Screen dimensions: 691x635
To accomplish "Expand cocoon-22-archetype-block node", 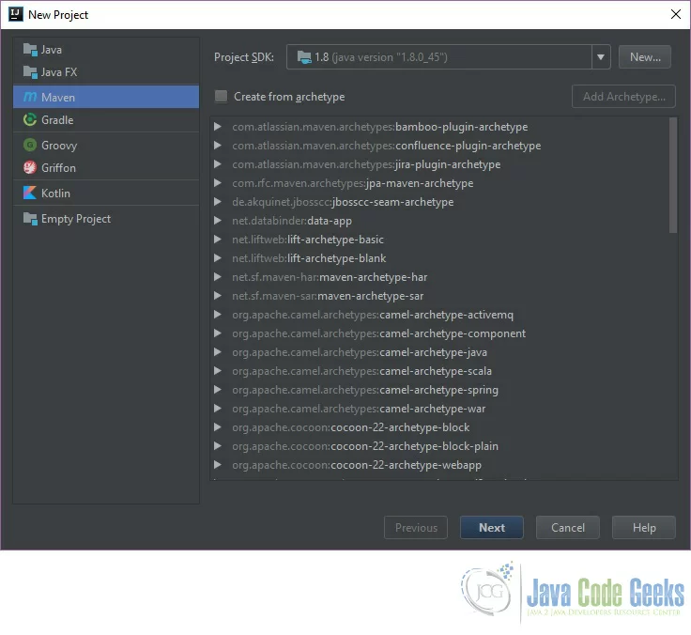I will 218,426.
